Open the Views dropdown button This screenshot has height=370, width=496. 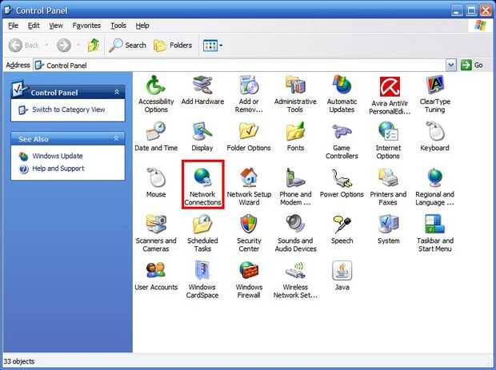point(213,46)
